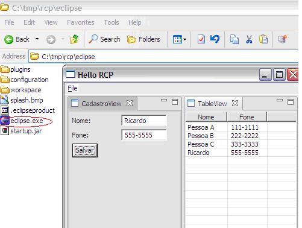Open the Views dropdown button
302x228 pixels.
click(180, 39)
